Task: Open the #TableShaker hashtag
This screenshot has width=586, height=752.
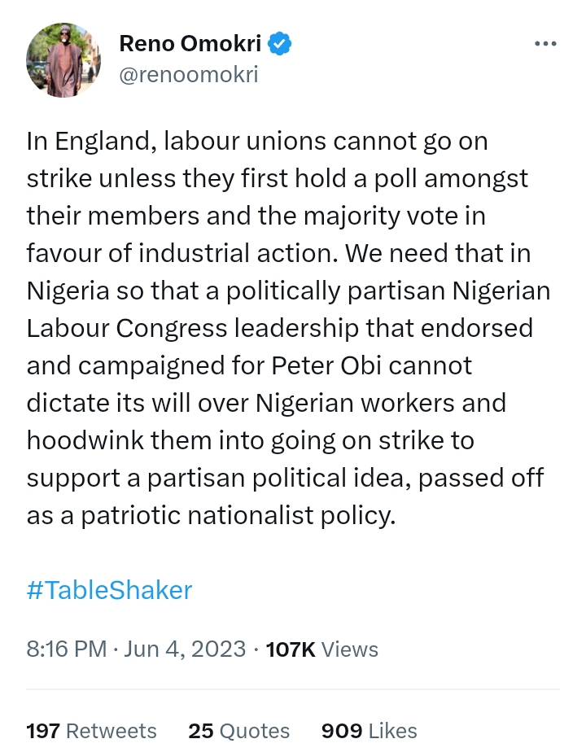Action: point(109,590)
